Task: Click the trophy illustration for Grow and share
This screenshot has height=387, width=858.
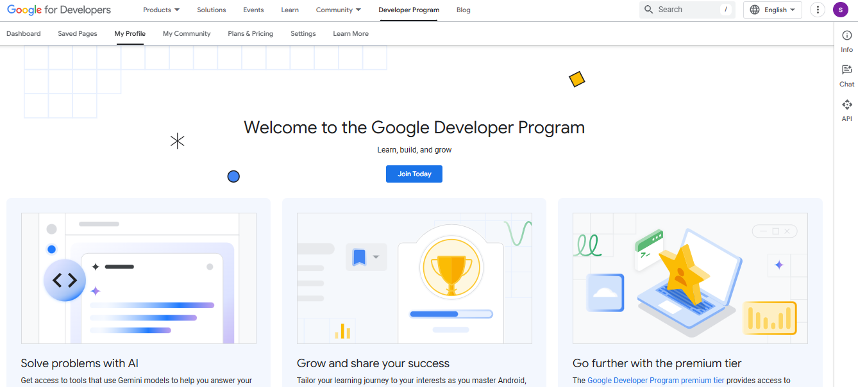Action: (414, 278)
